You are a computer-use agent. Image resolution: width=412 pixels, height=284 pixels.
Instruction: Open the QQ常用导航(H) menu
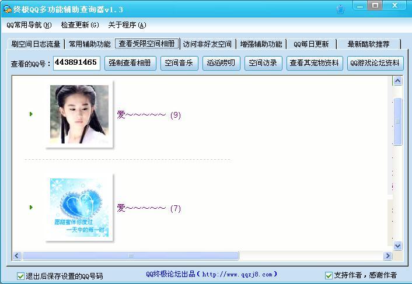coord(29,25)
